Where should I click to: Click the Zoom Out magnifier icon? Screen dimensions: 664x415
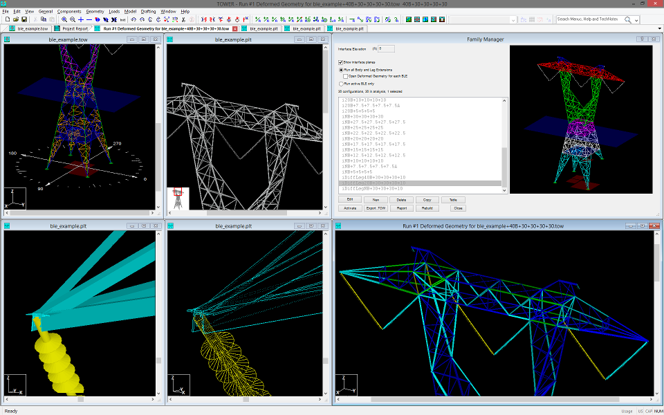tap(73, 19)
